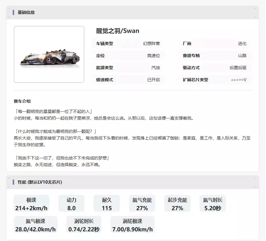Select the title 醒觉之羽/Swan

pyautogui.click(x=117, y=31)
